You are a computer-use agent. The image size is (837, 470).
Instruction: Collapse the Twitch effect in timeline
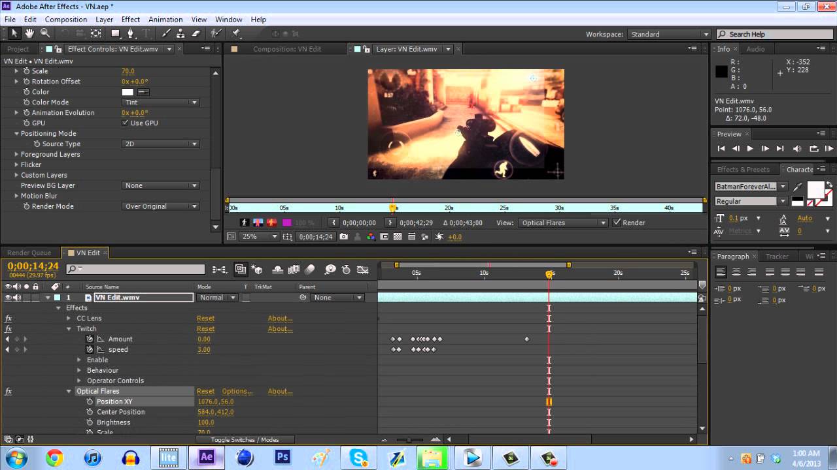click(x=69, y=329)
